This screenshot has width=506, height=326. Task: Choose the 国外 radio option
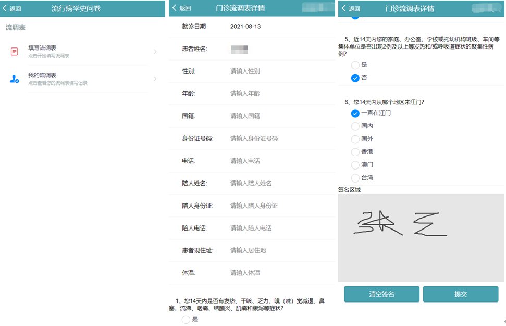click(355, 139)
